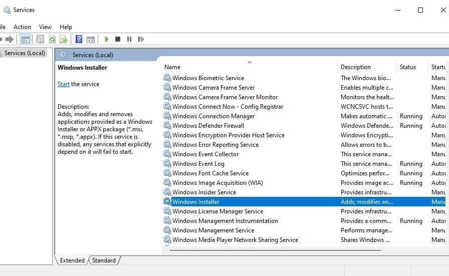This screenshot has height=276, width=449.
Task: Open the Help menu
Action: [66, 27]
